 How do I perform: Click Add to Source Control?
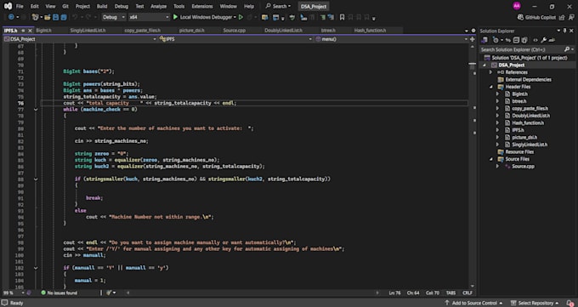473,303
